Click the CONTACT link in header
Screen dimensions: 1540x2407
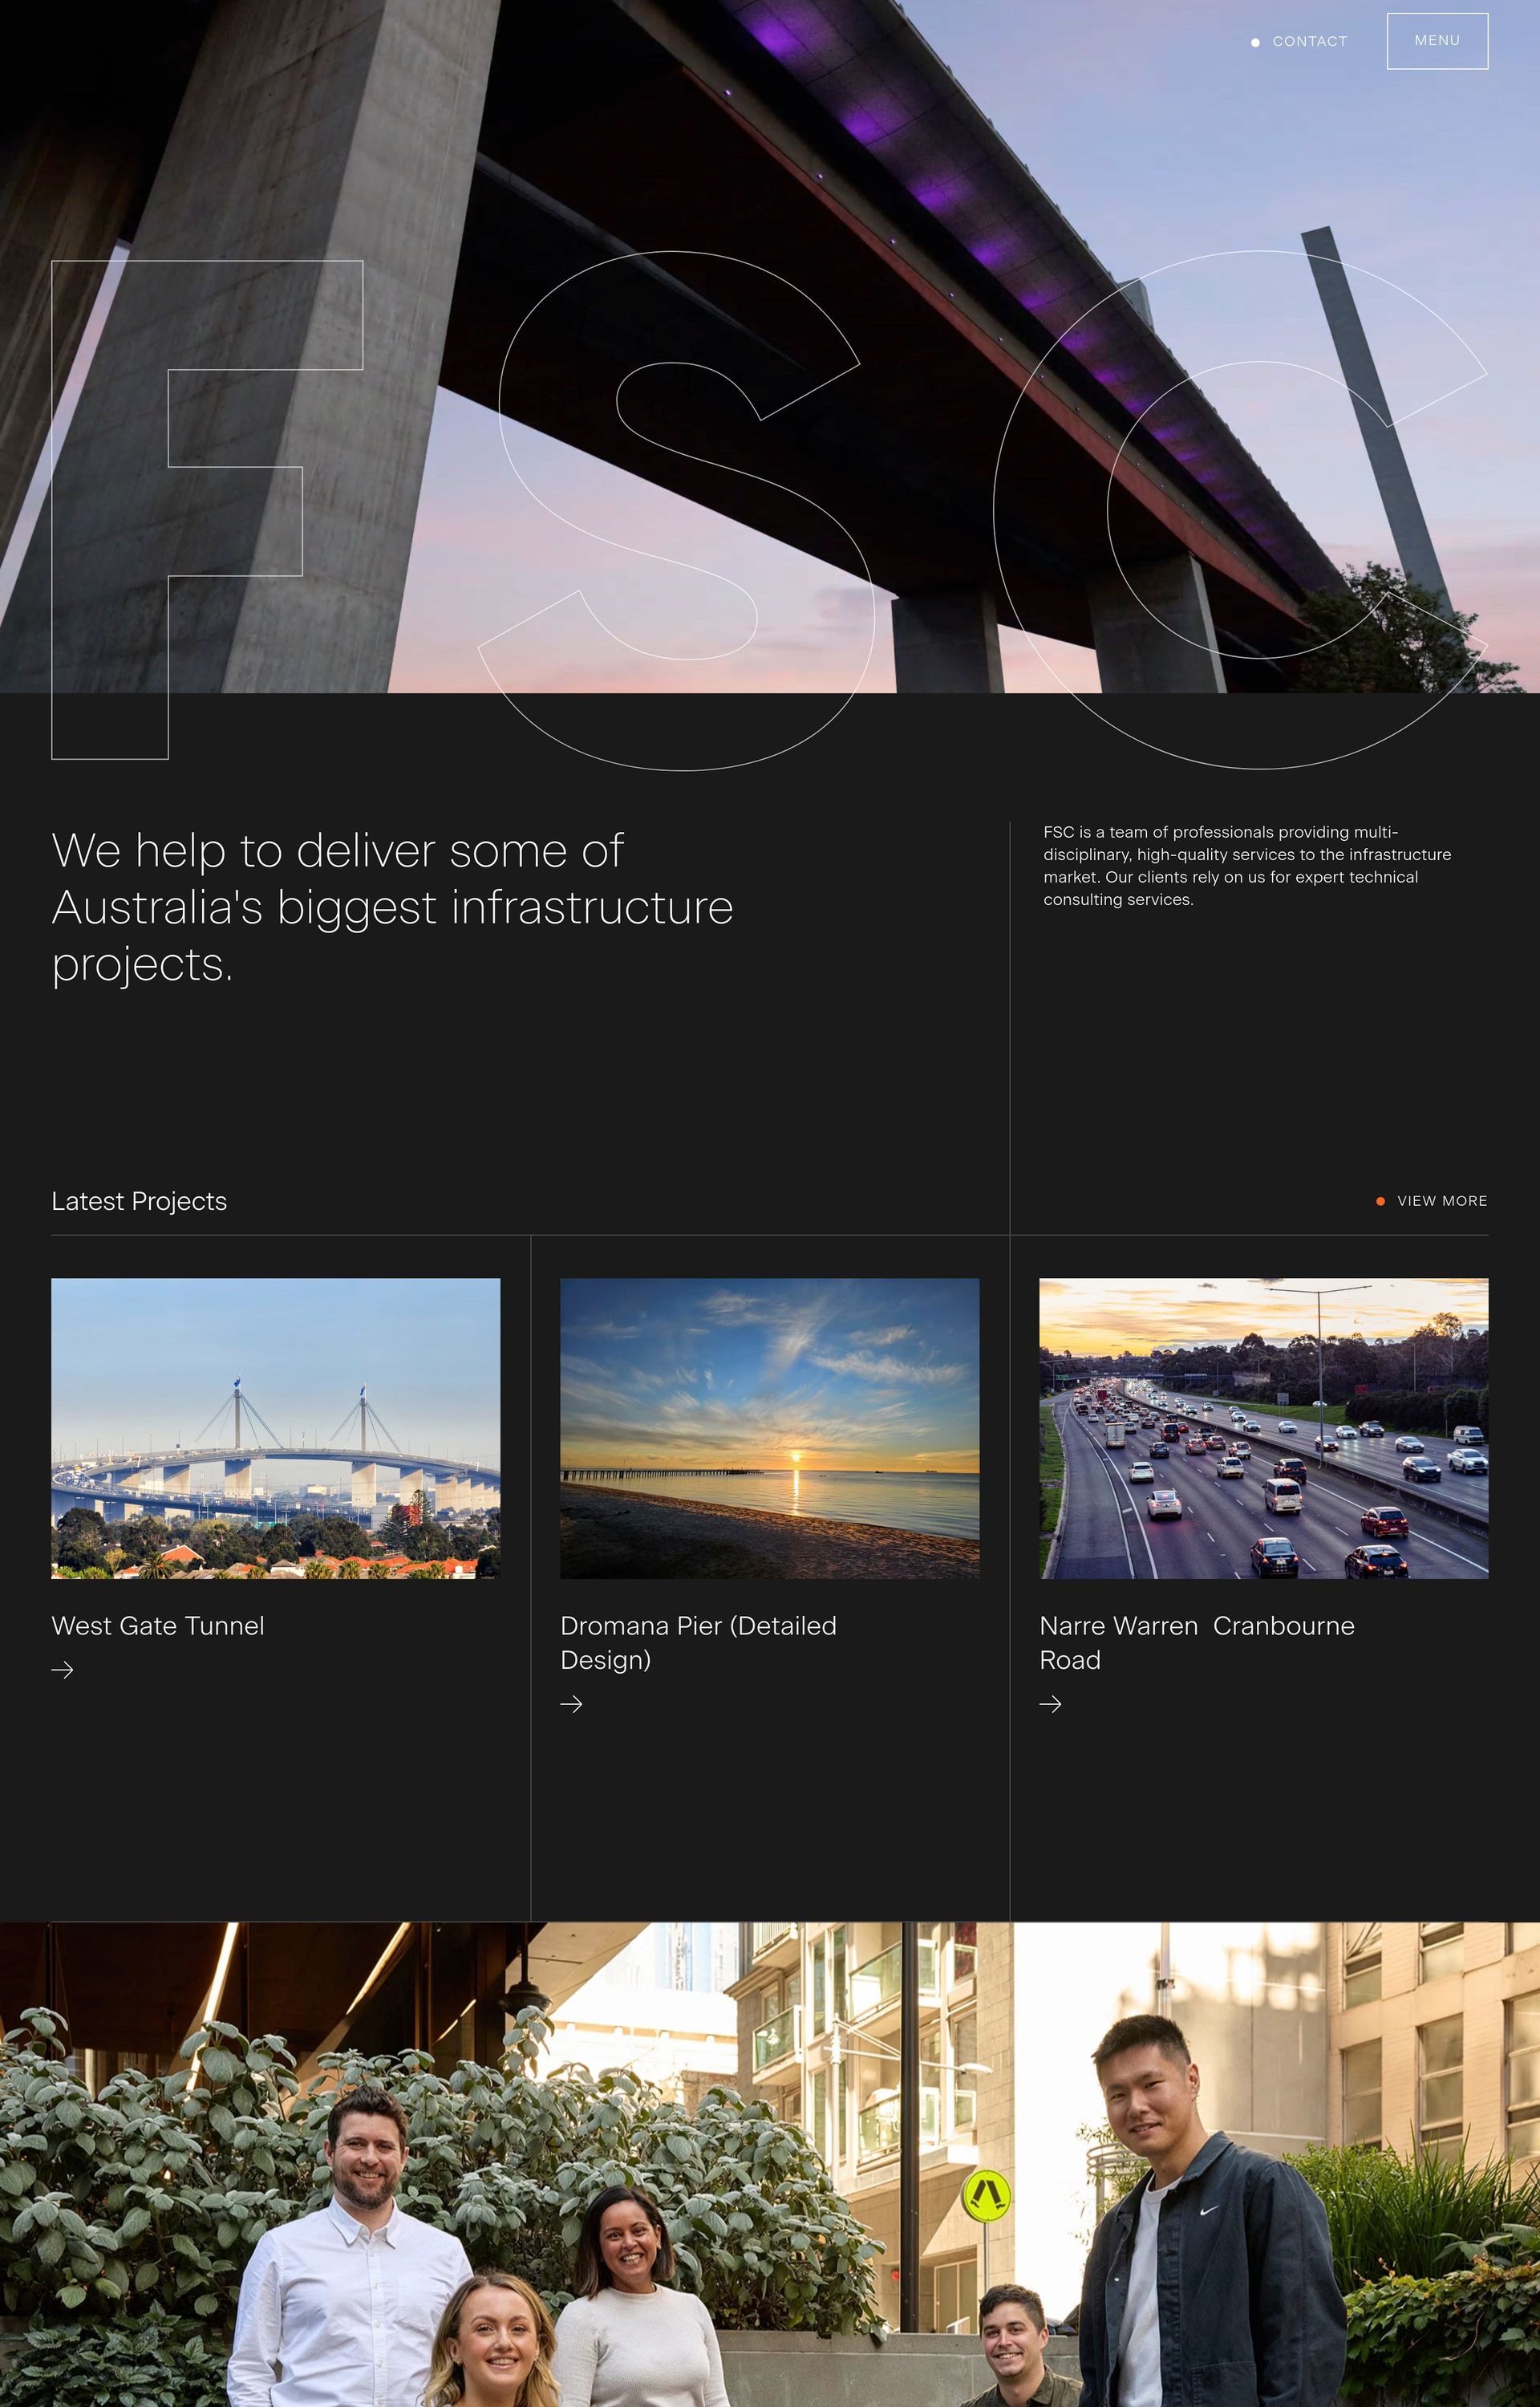(1309, 42)
